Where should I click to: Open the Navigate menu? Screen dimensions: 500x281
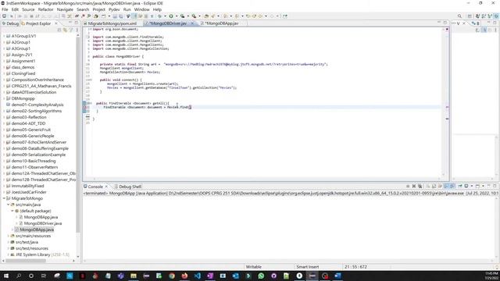click(x=65, y=9)
